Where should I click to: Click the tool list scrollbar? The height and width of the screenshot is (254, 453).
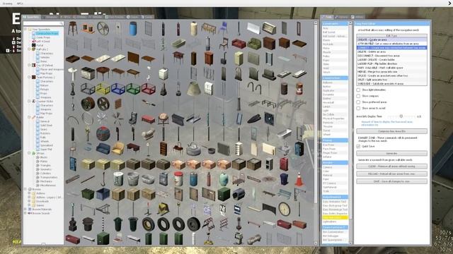[x=350, y=133]
